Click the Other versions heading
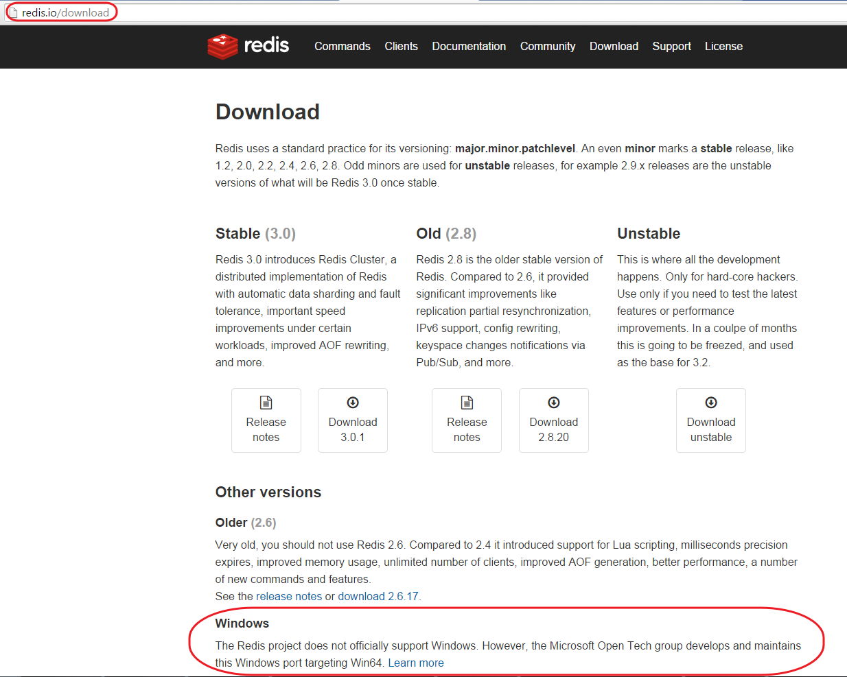 [x=268, y=492]
